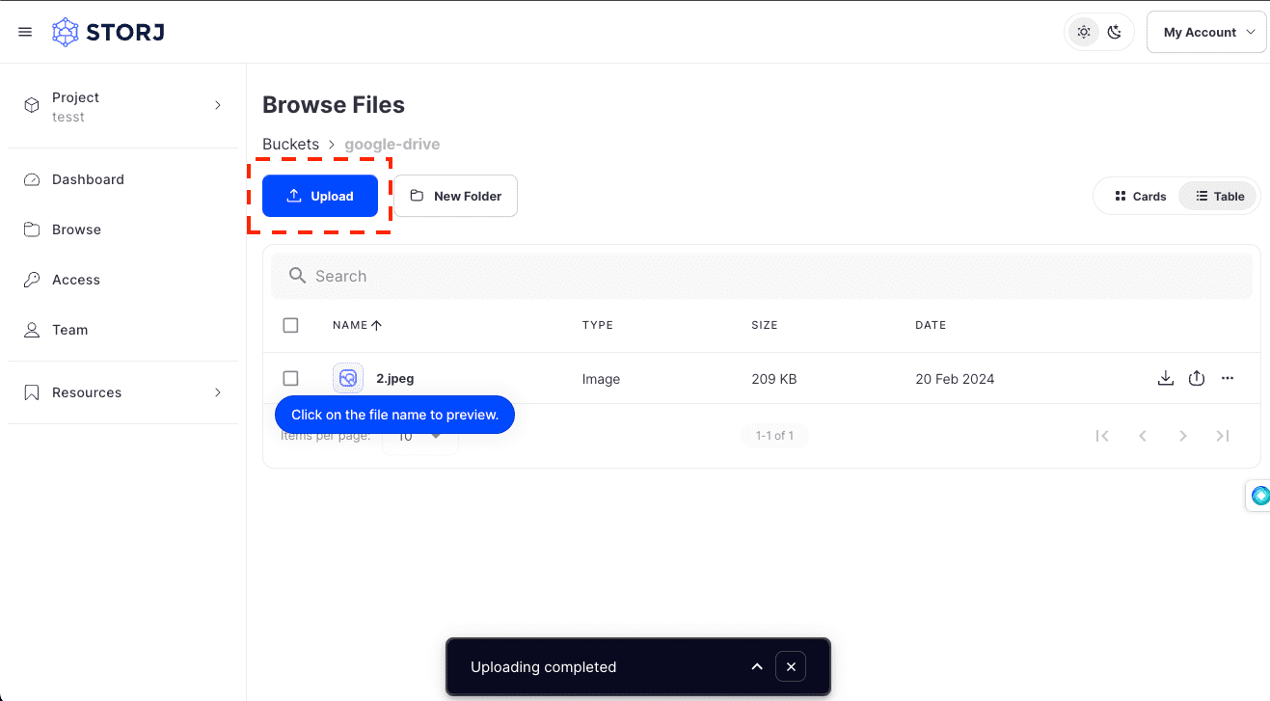Expand the Uploading completed panel
Screen dimensions: 1270x701
coord(757,666)
